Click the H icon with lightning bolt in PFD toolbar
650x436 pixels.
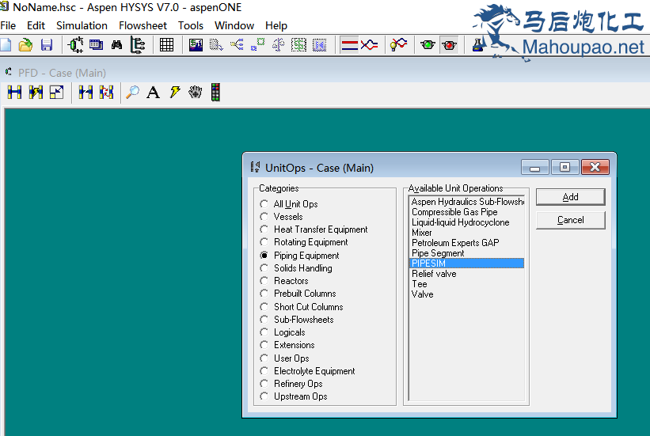[x=36, y=92]
